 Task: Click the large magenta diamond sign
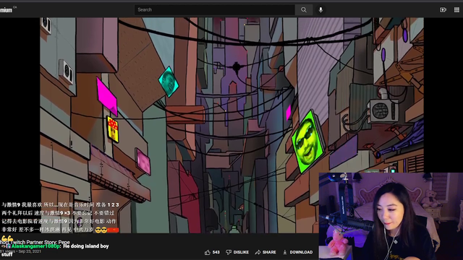click(106, 96)
